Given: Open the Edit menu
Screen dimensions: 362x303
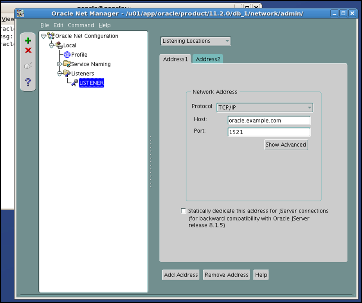Looking at the screenshot, I should (x=58, y=25).
